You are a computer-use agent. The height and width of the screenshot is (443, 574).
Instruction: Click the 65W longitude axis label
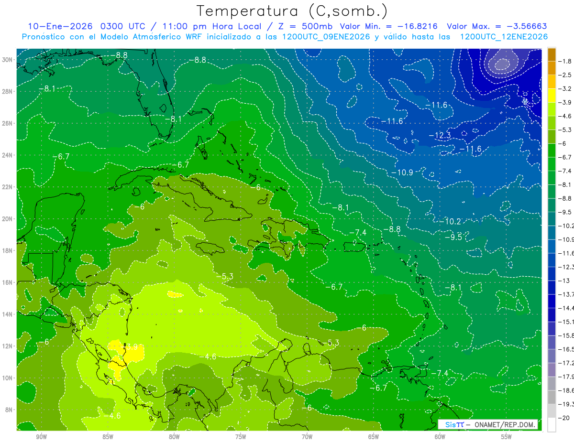coord(374,437)
